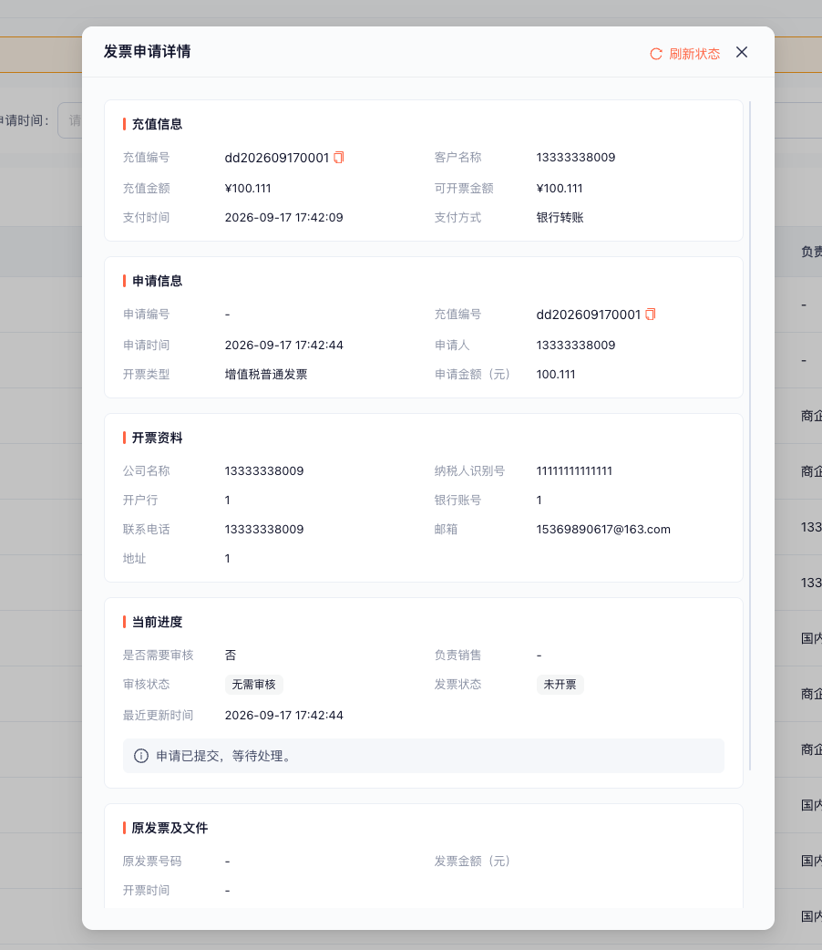
Task: Click the 原发票及文件 section heading
Action: click(x=170, y=828)
